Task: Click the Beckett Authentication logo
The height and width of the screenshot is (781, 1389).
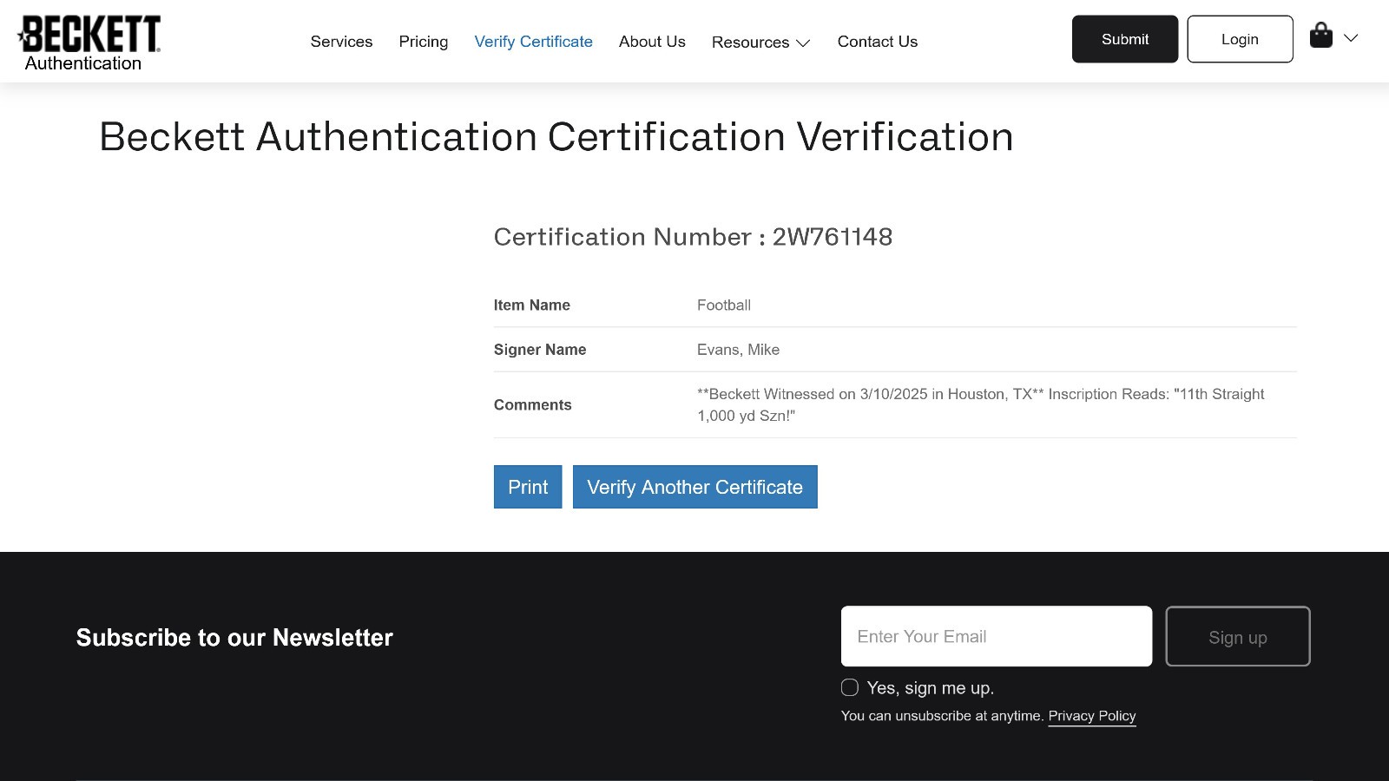Action: pyautogui.click(x=89, y=43)
